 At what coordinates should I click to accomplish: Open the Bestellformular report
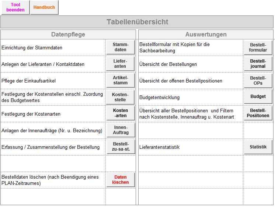(258, 47)
